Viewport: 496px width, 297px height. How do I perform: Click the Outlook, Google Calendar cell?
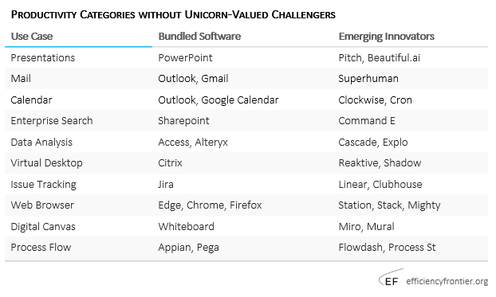[x=218, y=100]
